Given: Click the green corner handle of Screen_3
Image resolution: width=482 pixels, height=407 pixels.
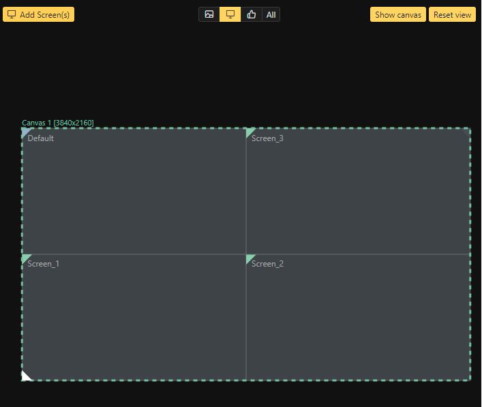Looking at the screenshot, I should coord(250,132).
